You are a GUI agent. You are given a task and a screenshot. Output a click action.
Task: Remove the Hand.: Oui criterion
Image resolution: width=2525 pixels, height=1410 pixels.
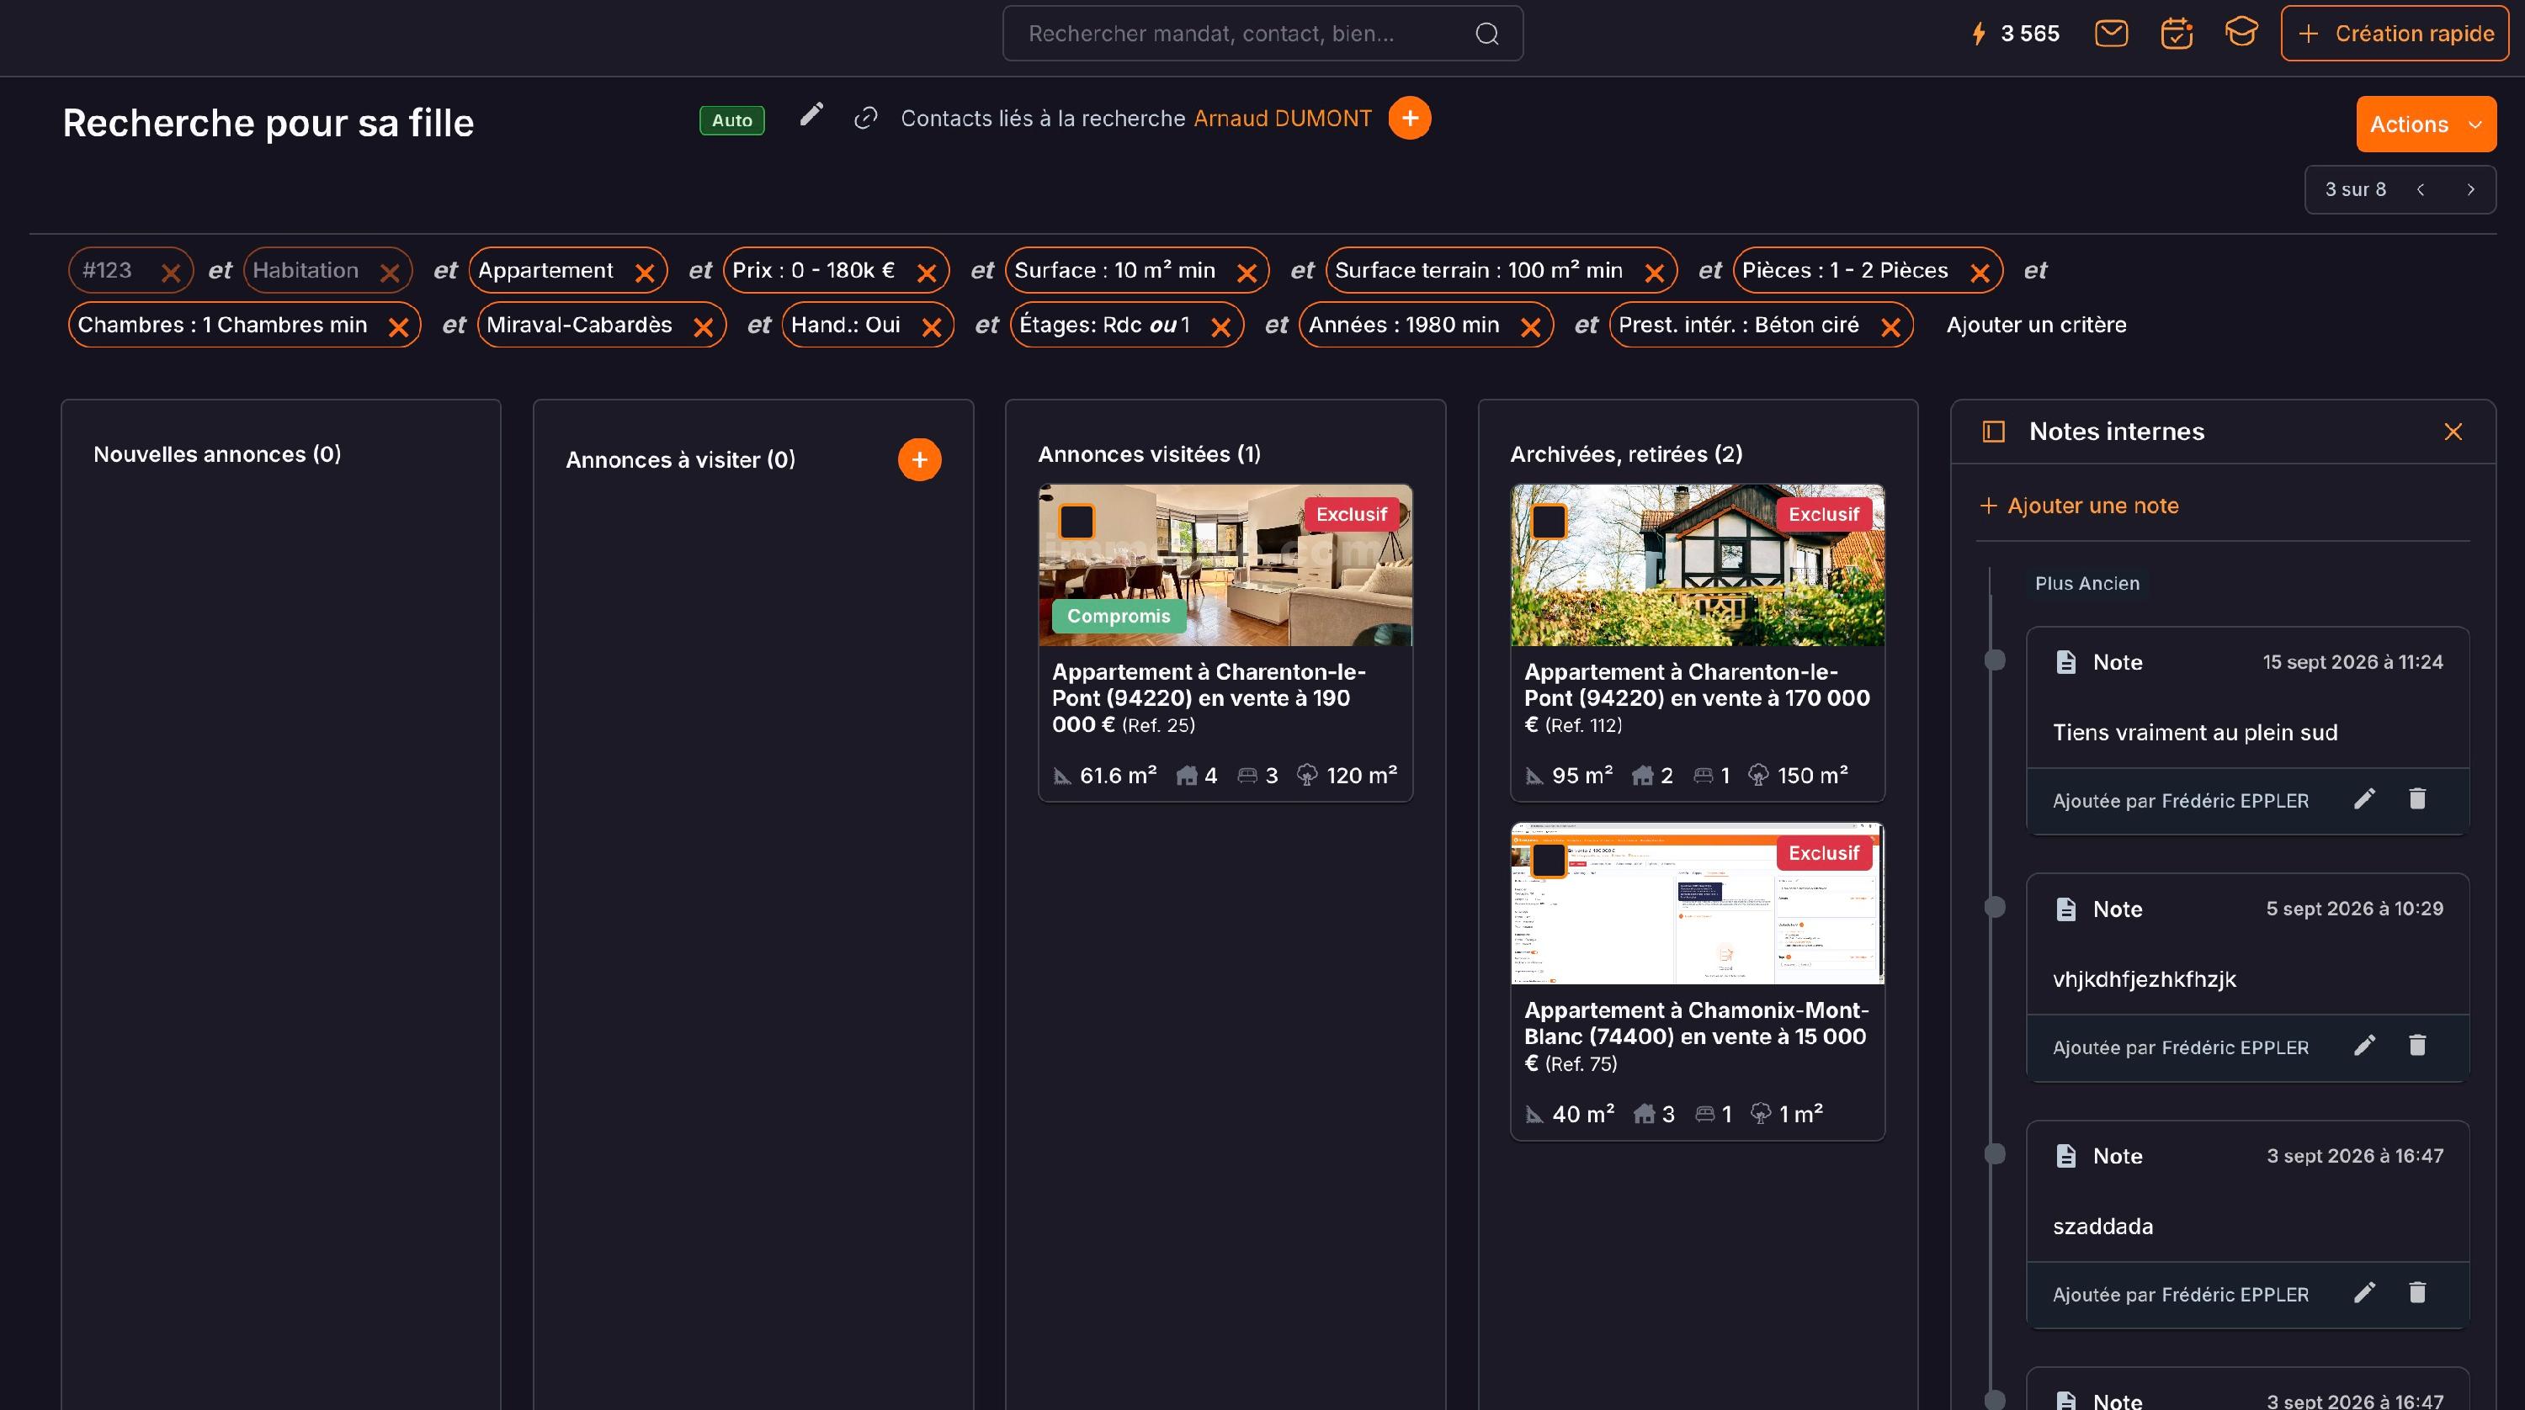click(931, 328)
